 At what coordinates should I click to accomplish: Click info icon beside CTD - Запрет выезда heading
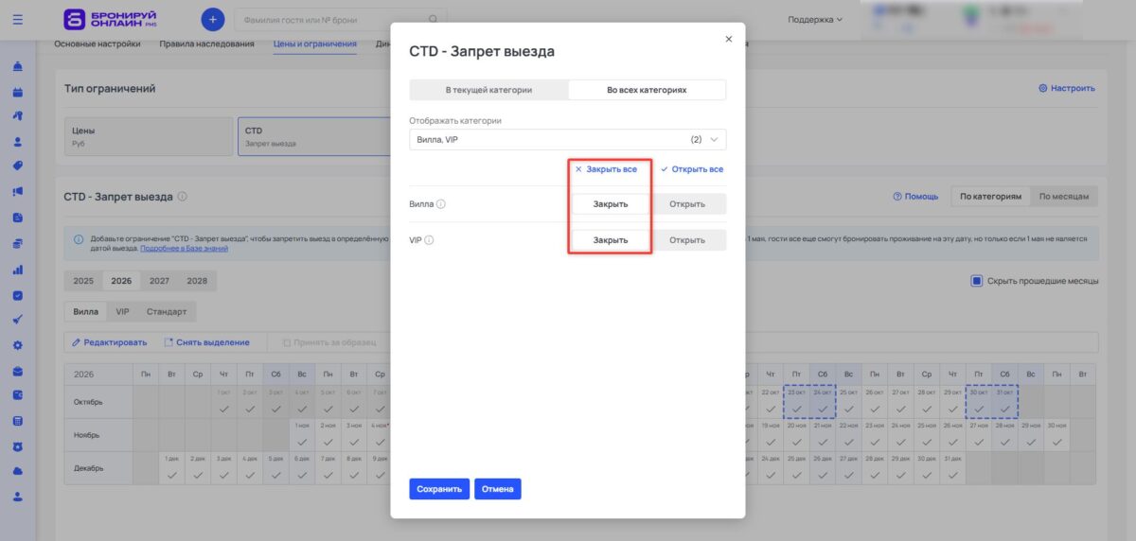tap(183, 197)
